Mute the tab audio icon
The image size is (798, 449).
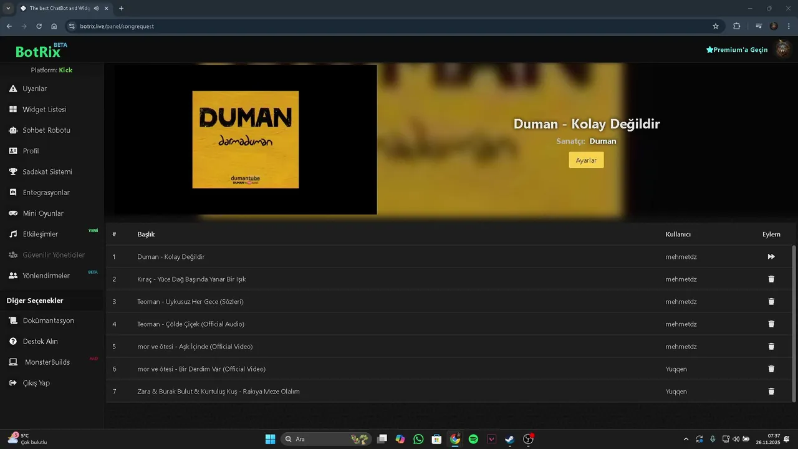[96, 8]
